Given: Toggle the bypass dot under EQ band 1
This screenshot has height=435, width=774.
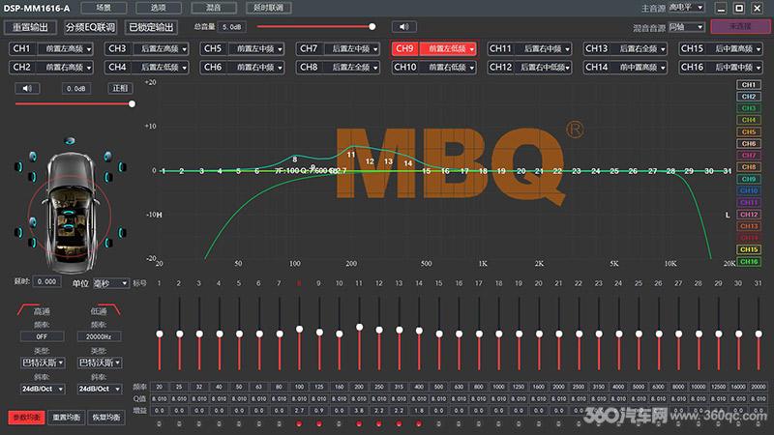Looking at the screenshot, I should 159,423.
